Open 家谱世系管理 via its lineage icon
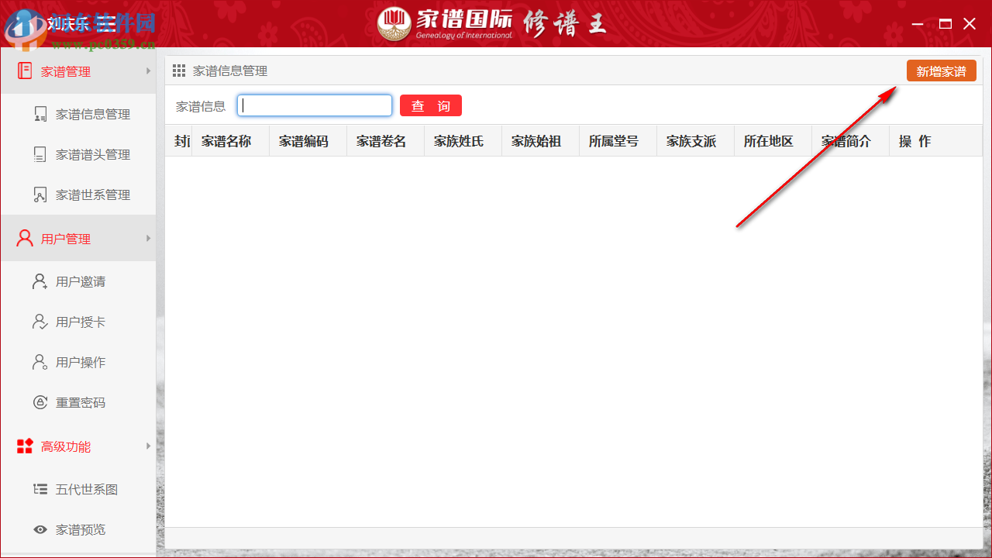This screenshot has width=992, height=558. [x=40, y=194]
